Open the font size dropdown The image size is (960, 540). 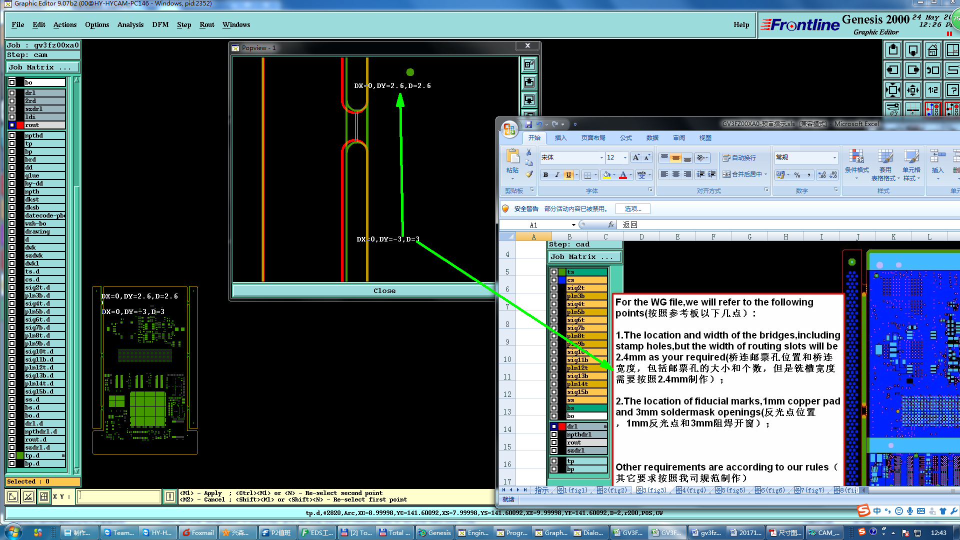pos(625,157)
